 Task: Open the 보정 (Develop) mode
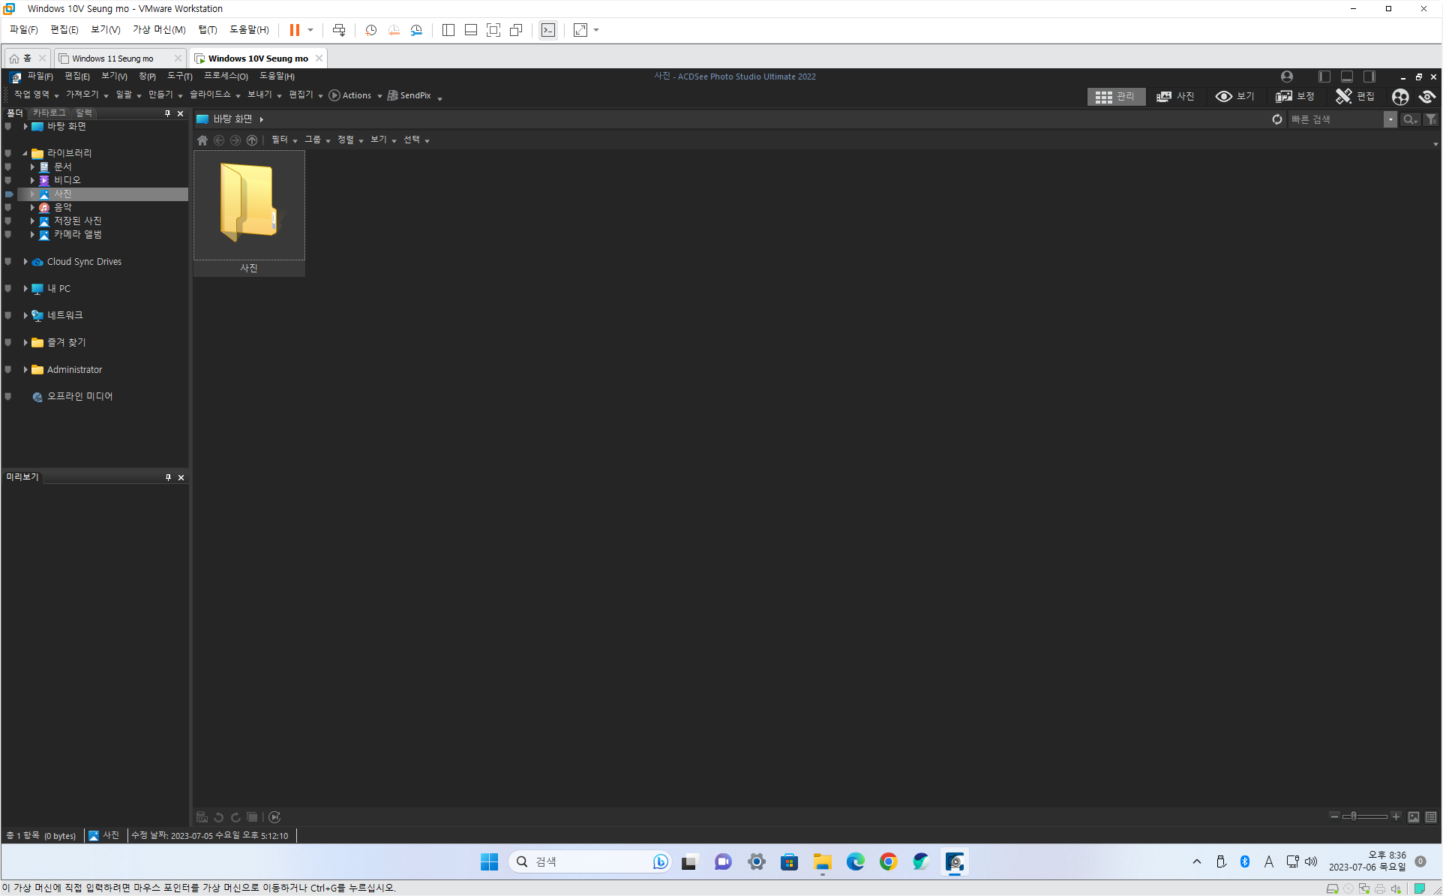[1295, 96]
